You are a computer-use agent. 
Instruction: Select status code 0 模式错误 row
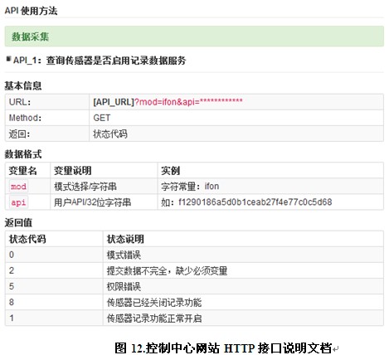pos(194,255)
